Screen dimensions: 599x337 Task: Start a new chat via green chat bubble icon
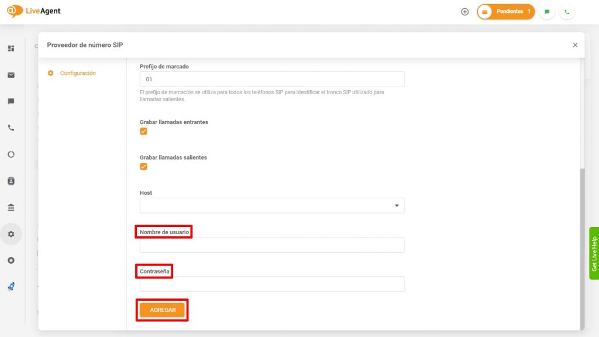(546, 11)
